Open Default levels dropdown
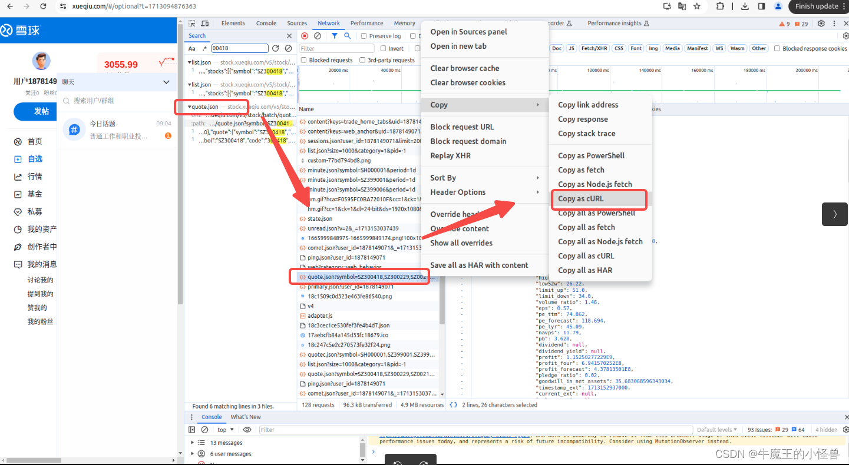Screen dimensions: 849x465 click(x=716, y=430)
